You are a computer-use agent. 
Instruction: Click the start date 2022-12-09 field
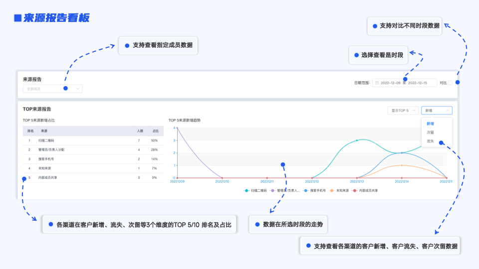point(390,83)
